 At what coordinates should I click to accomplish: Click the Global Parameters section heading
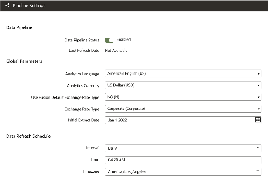(24, 61)
